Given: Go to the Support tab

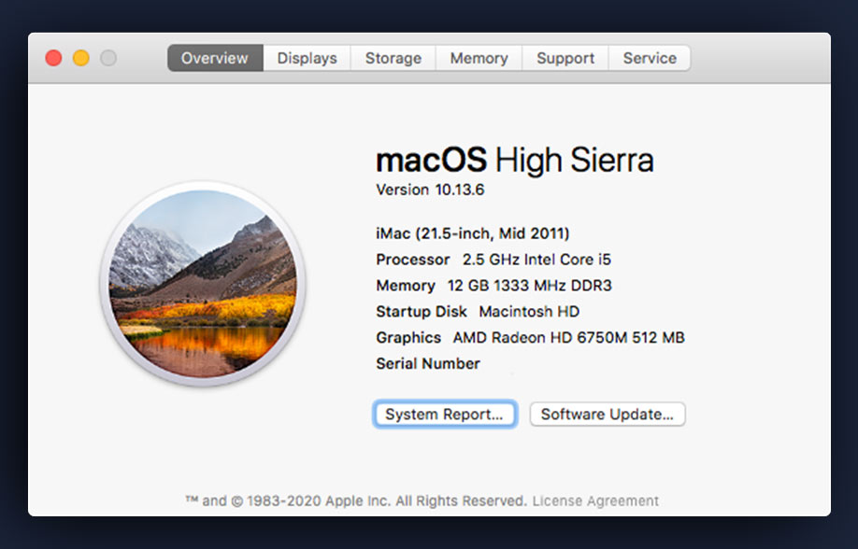Looking at the screenshot, I should (565, 58).
